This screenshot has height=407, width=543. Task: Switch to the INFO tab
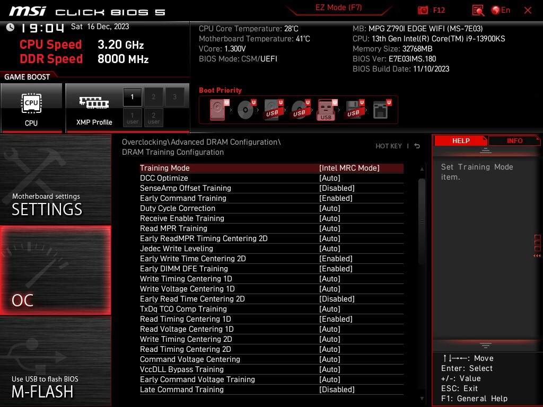click(514, 141)
